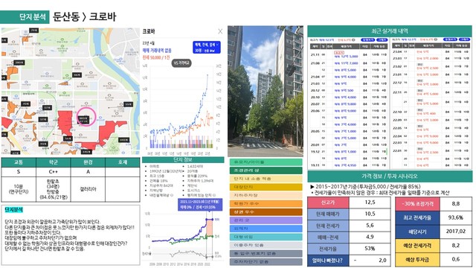Click the 10.5 current sale price value
The image size is (476, 268).
point(370,214)
